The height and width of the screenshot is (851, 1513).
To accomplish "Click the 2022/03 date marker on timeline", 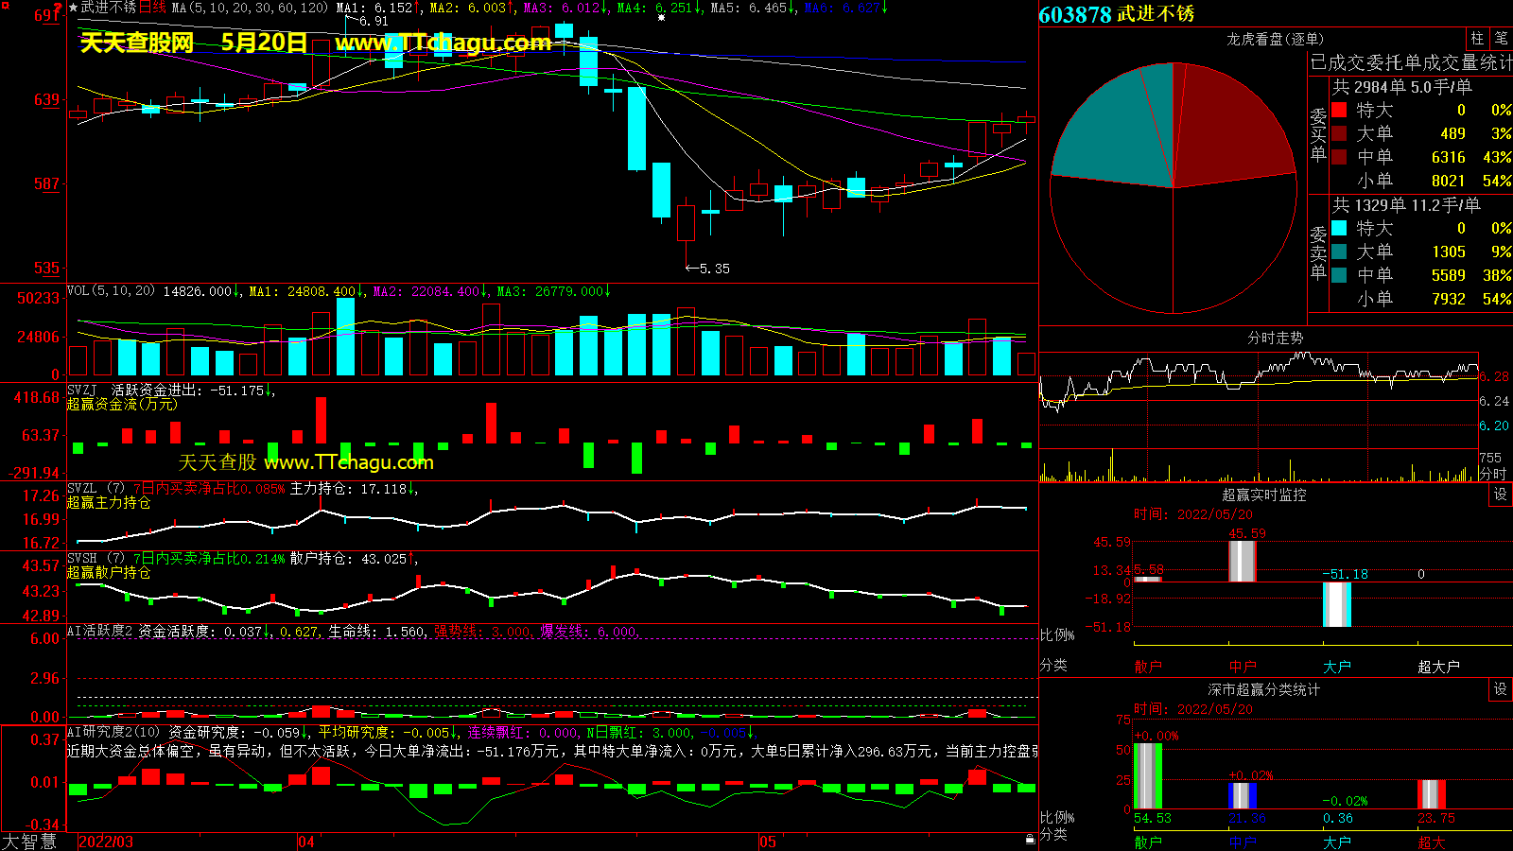I will (x=106, y=842).
